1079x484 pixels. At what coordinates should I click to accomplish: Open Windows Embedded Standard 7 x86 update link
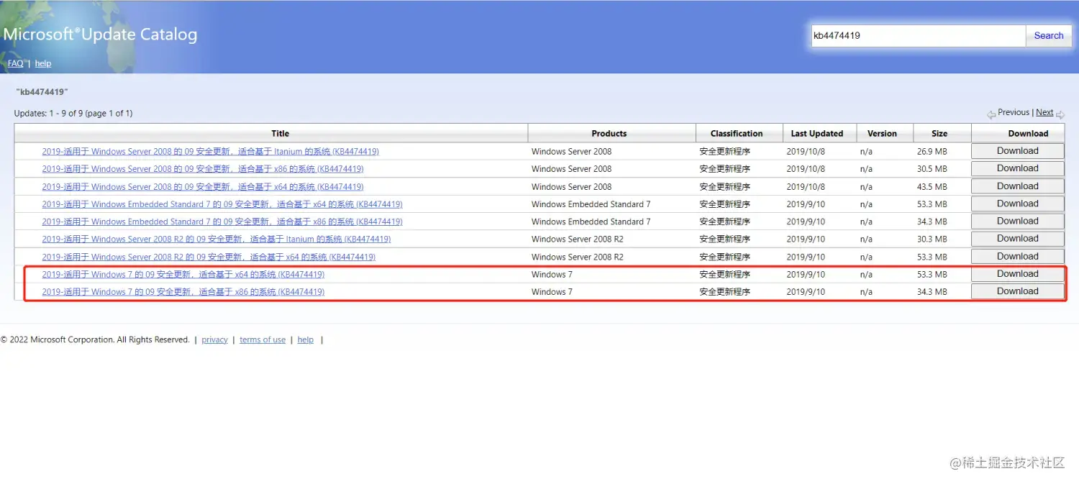pos(222,222)
